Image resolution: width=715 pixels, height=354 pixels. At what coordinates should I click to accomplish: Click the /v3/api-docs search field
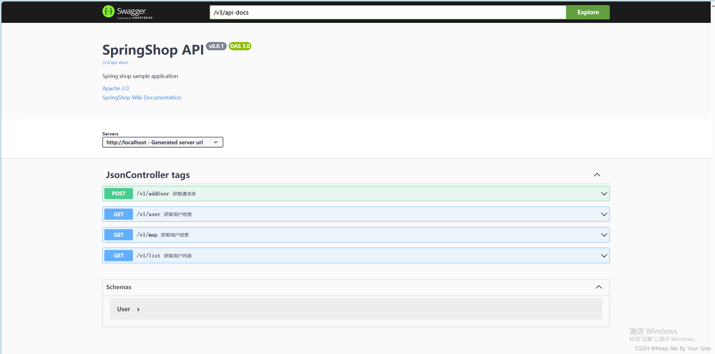(387, 12)
